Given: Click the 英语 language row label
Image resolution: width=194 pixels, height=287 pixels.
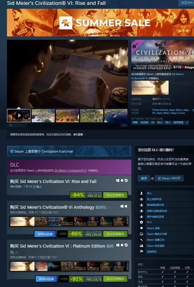Looking at the screenshot, I should point(140,277).
